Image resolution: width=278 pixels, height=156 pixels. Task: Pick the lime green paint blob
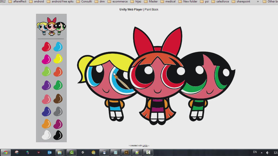coord(46,72)
